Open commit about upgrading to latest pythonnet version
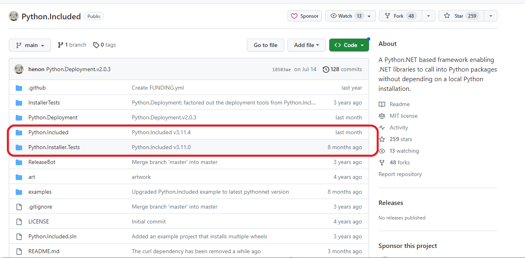The width and height of the screenshot is (525, 258). [210, 192]
